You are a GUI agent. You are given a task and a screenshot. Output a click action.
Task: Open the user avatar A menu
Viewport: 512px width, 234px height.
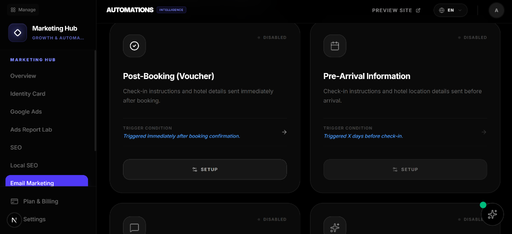(496, 10)
